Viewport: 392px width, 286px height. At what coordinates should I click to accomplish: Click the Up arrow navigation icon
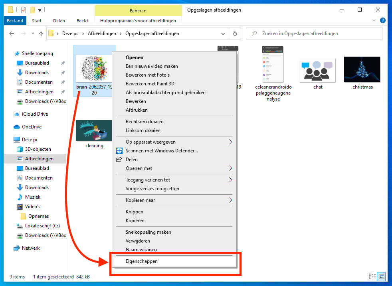coord(41,34)
